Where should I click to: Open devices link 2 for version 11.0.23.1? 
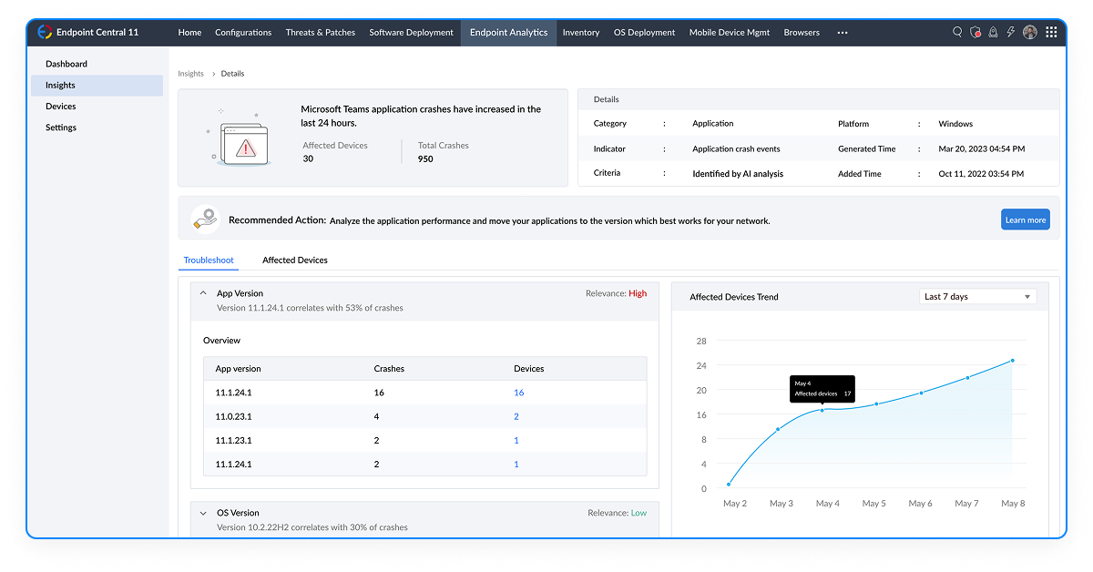(516, 416)
